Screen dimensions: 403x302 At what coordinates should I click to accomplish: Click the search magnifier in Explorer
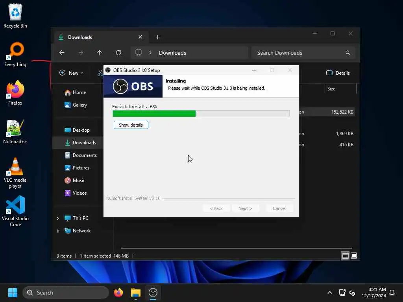pyautogui.click(x=348, y=53)
